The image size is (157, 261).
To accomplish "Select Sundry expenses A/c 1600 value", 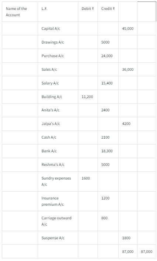I will [x=86, y=178].
